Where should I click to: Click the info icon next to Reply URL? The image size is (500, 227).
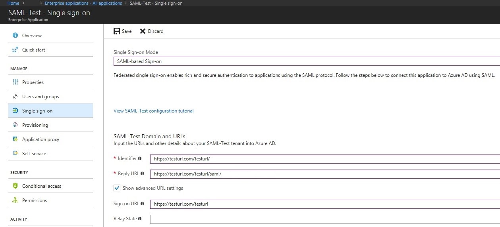point(142,174)
